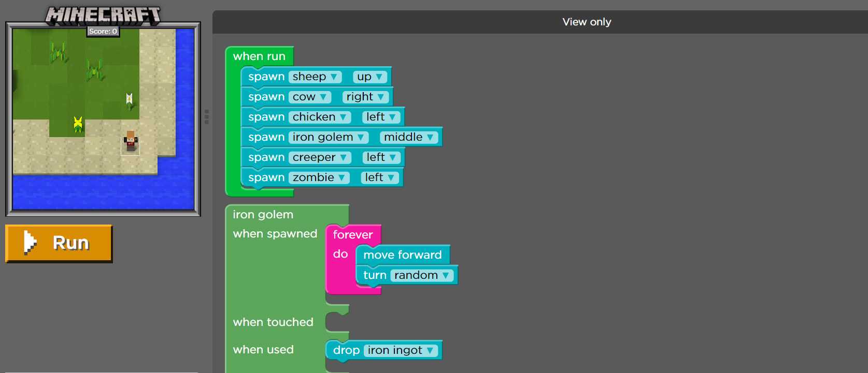Open the zombie entity dropdown
The image size is (868, 373).
(x=319, y=178)
